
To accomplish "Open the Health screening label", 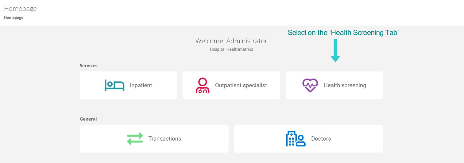I will [x=345, y=85].
